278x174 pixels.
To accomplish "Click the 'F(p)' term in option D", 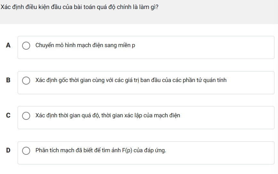I will [x=127, y=150].
